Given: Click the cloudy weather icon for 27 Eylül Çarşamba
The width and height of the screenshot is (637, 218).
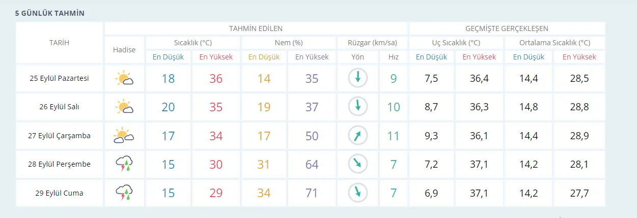Looking at the screenshot, I should click(x=124, y=136).
